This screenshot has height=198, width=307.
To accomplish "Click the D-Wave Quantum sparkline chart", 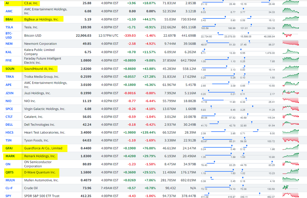I will pos(290,172).
